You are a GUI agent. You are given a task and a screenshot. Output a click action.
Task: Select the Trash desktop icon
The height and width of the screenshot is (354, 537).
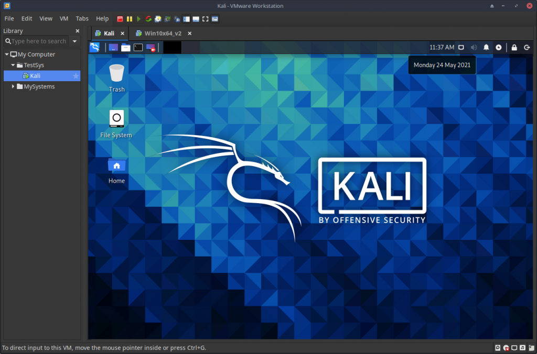tap(117, 79)
